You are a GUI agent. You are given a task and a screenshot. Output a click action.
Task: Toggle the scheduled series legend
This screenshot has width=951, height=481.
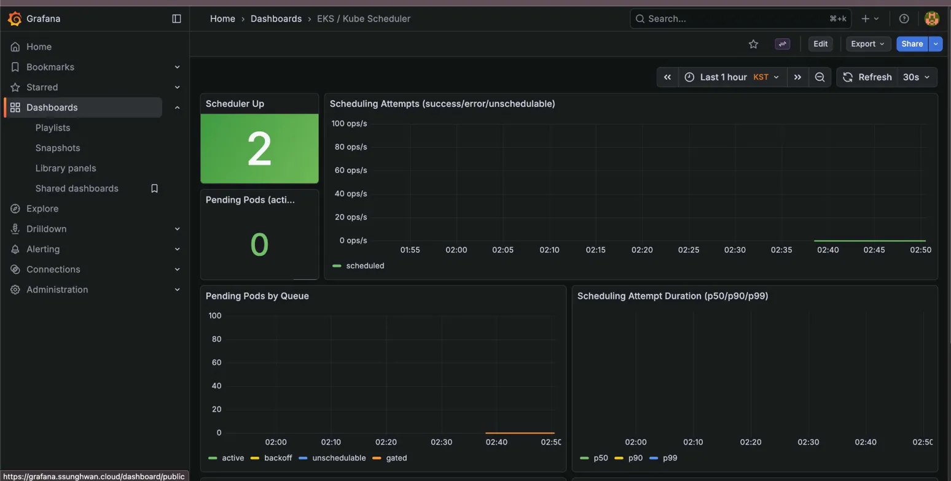(365, 266)
